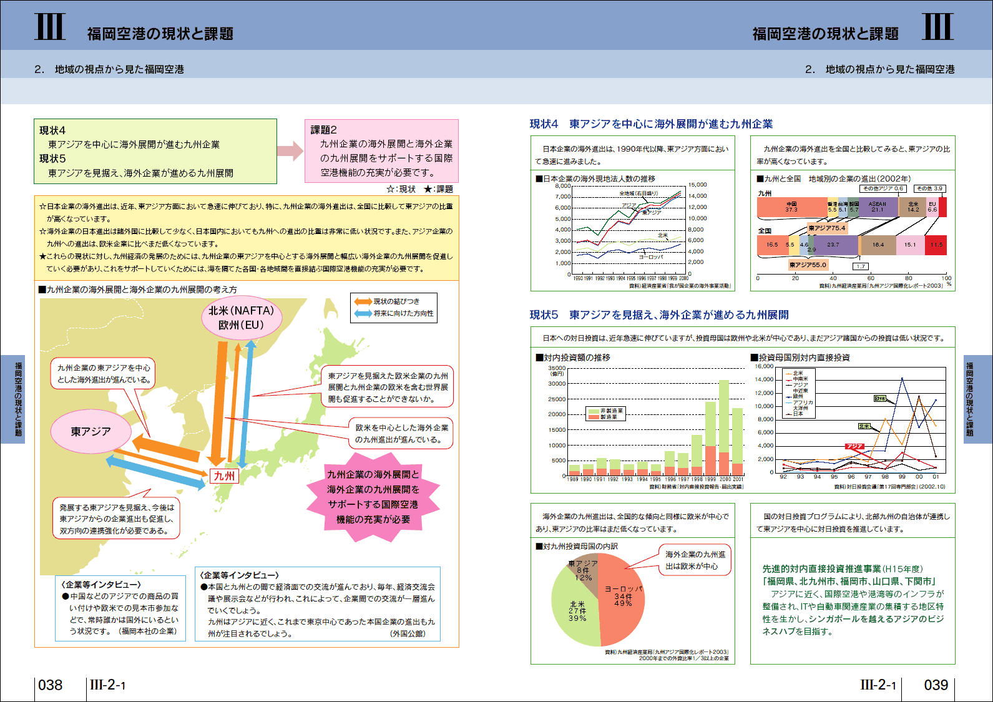Click the blue heading 現状5 東アジアを見据え、海外企業が進める九州展開
Screen dimensions: 993x702
point(659,315)
